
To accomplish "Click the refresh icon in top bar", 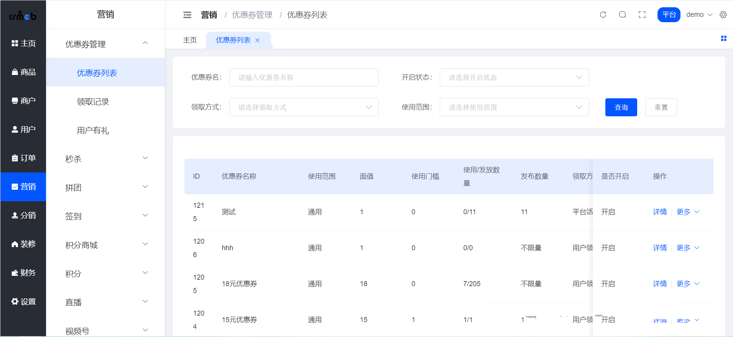I will pos(603,15).
